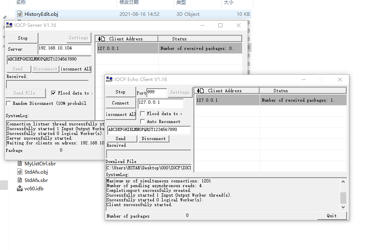Click Status column header in Server list

[200, 39]
